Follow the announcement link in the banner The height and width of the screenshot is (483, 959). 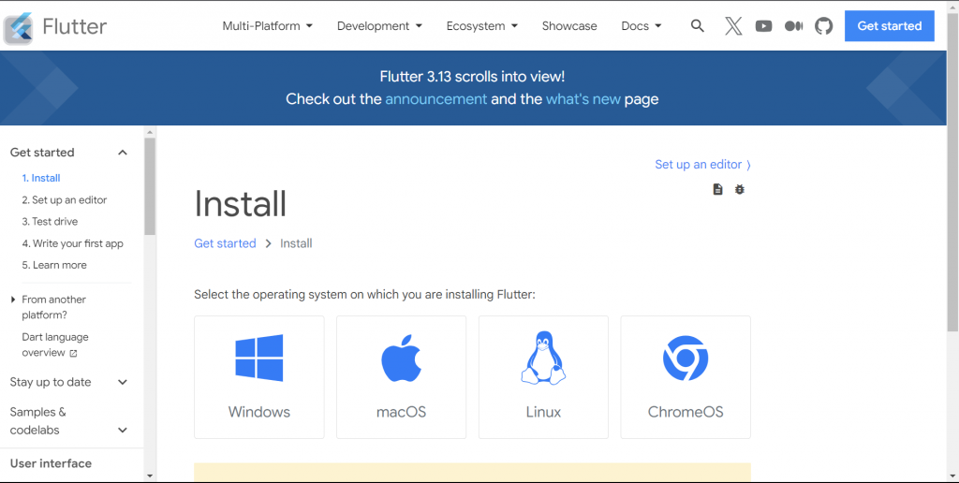(436, 99)
